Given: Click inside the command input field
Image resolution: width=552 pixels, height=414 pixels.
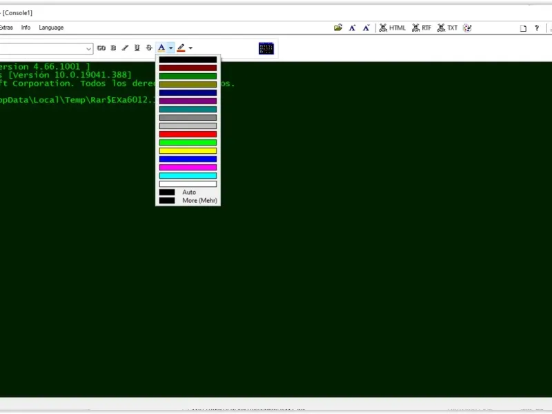Looking at the screenshot, I should point(42,48).
